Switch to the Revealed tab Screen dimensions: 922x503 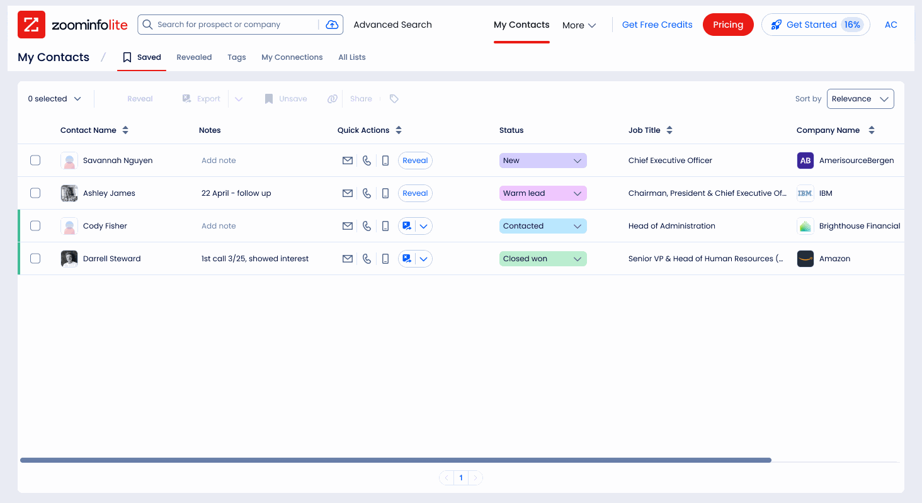[x=194, y=57]
